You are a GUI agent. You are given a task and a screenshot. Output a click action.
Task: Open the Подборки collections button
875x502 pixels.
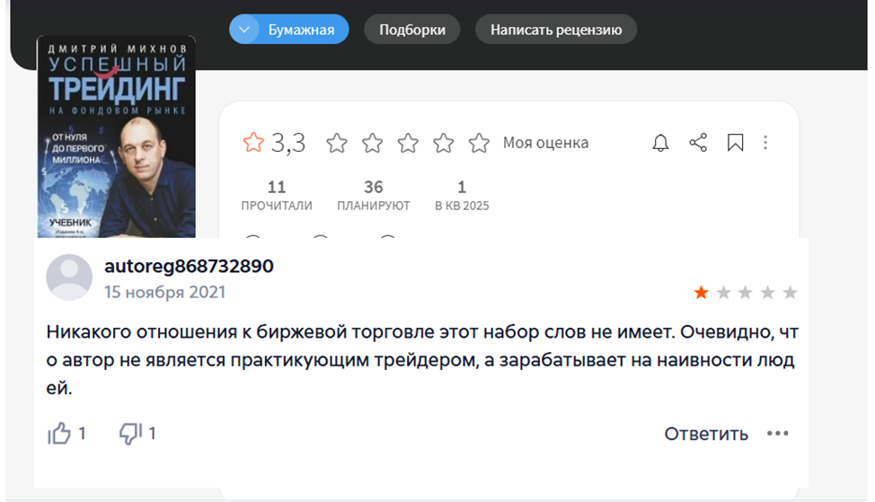[411, 30]
